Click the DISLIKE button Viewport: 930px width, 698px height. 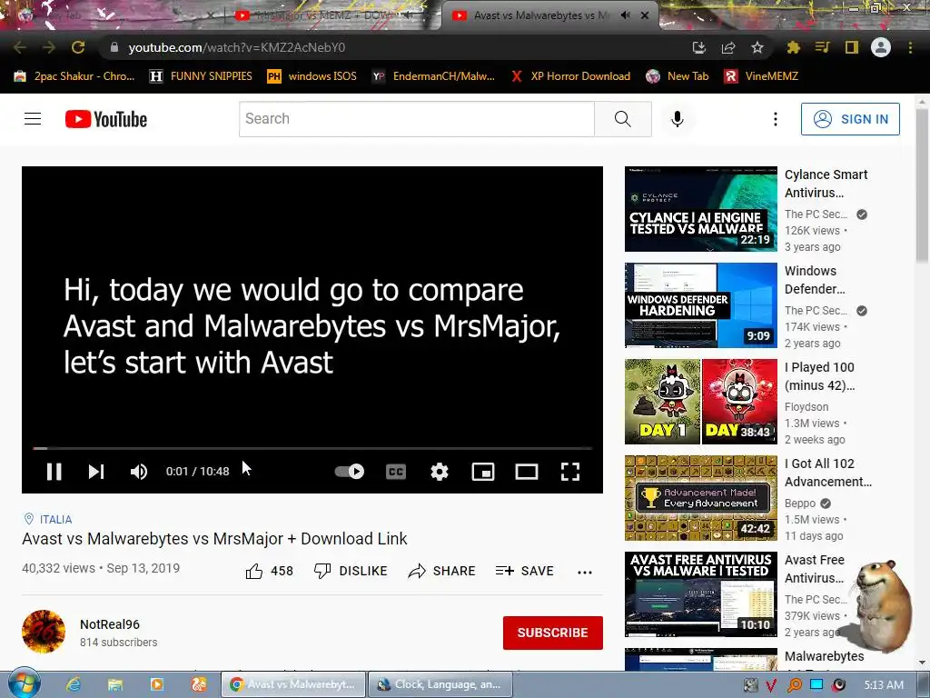click(x=351, y=571)
